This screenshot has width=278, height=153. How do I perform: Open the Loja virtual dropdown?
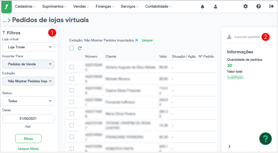(28, 47)
